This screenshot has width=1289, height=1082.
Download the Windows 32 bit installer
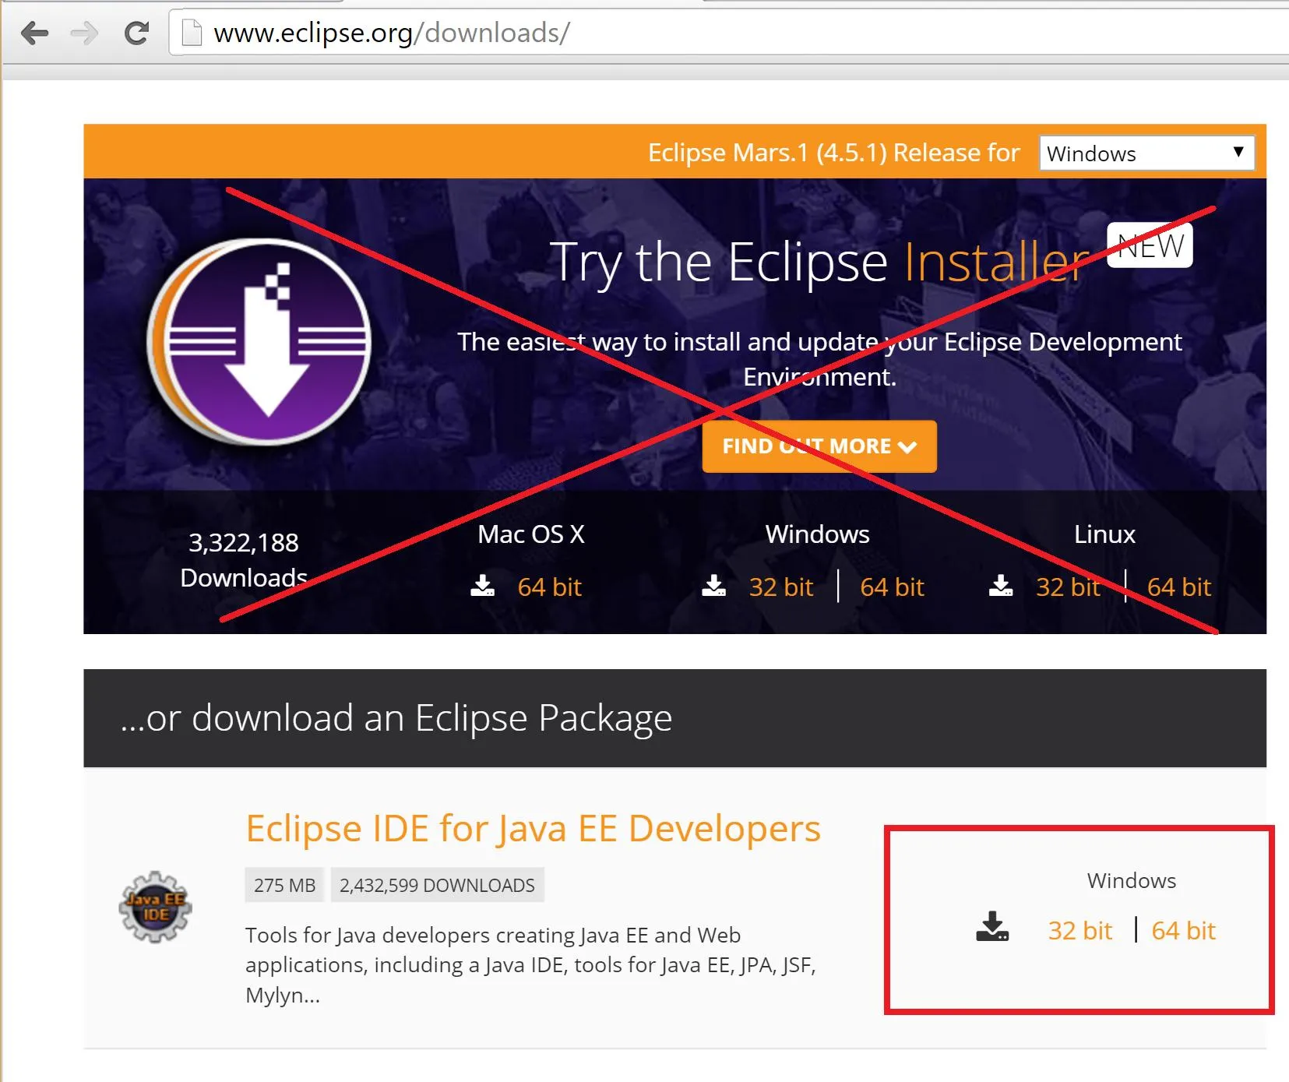780,587
